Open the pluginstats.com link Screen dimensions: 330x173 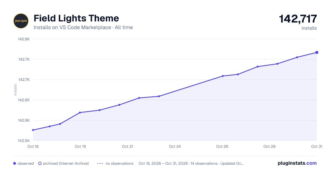click(x=297, y=163)
